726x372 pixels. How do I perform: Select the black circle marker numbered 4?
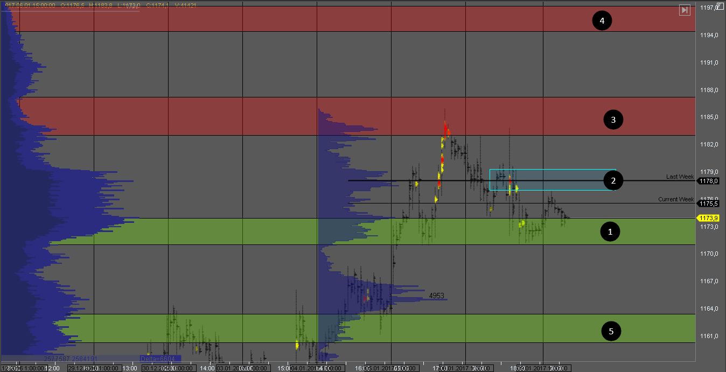(602, 21)
